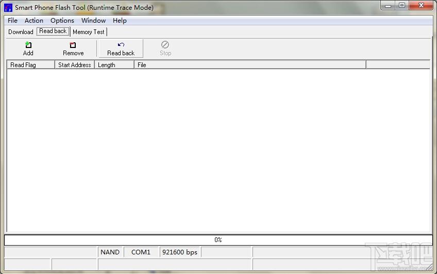Switch to the Memory Test tab

pyautogui.click(x=88, y=32)
